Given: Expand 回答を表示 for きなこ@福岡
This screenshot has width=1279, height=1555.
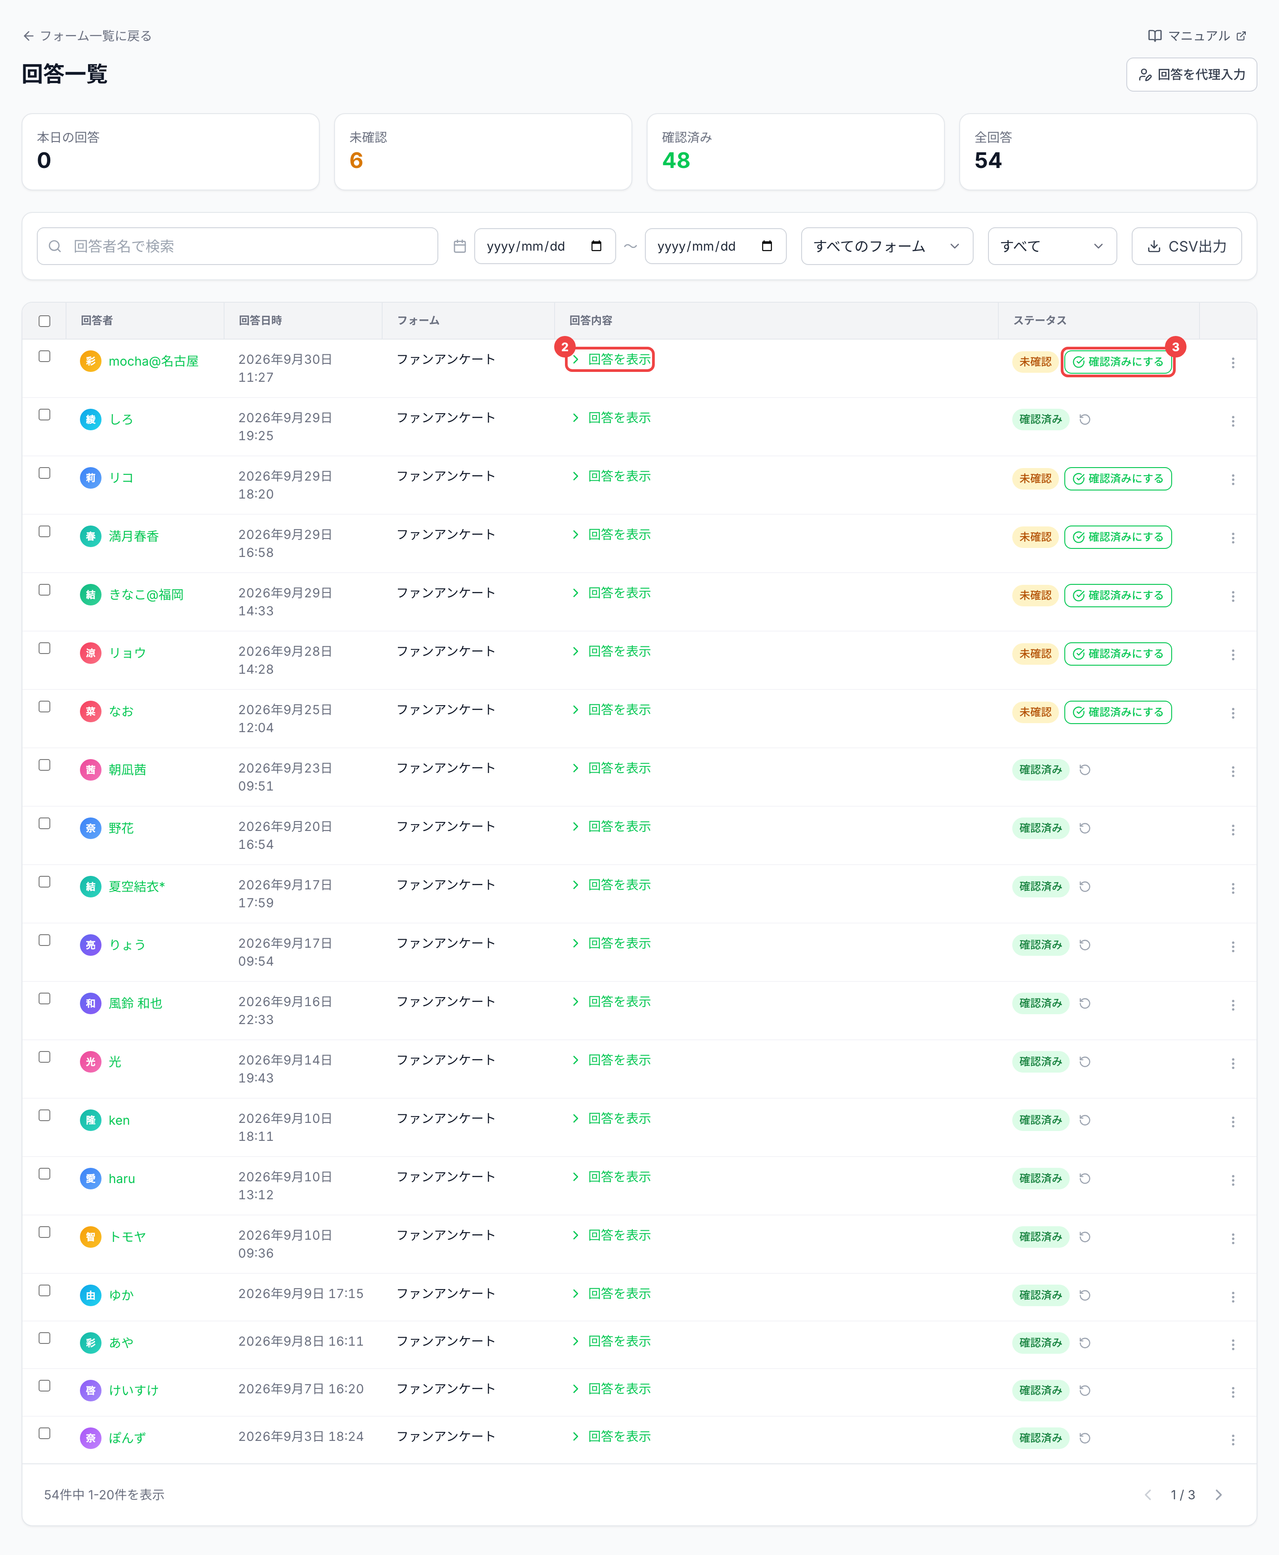Looking at the screenshot, I should [x=611, y=593].
